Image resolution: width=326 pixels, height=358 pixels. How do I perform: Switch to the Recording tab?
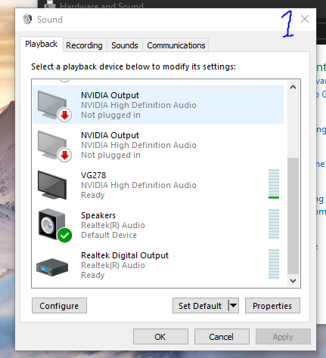pyautogui.click(x=84, y=45)
